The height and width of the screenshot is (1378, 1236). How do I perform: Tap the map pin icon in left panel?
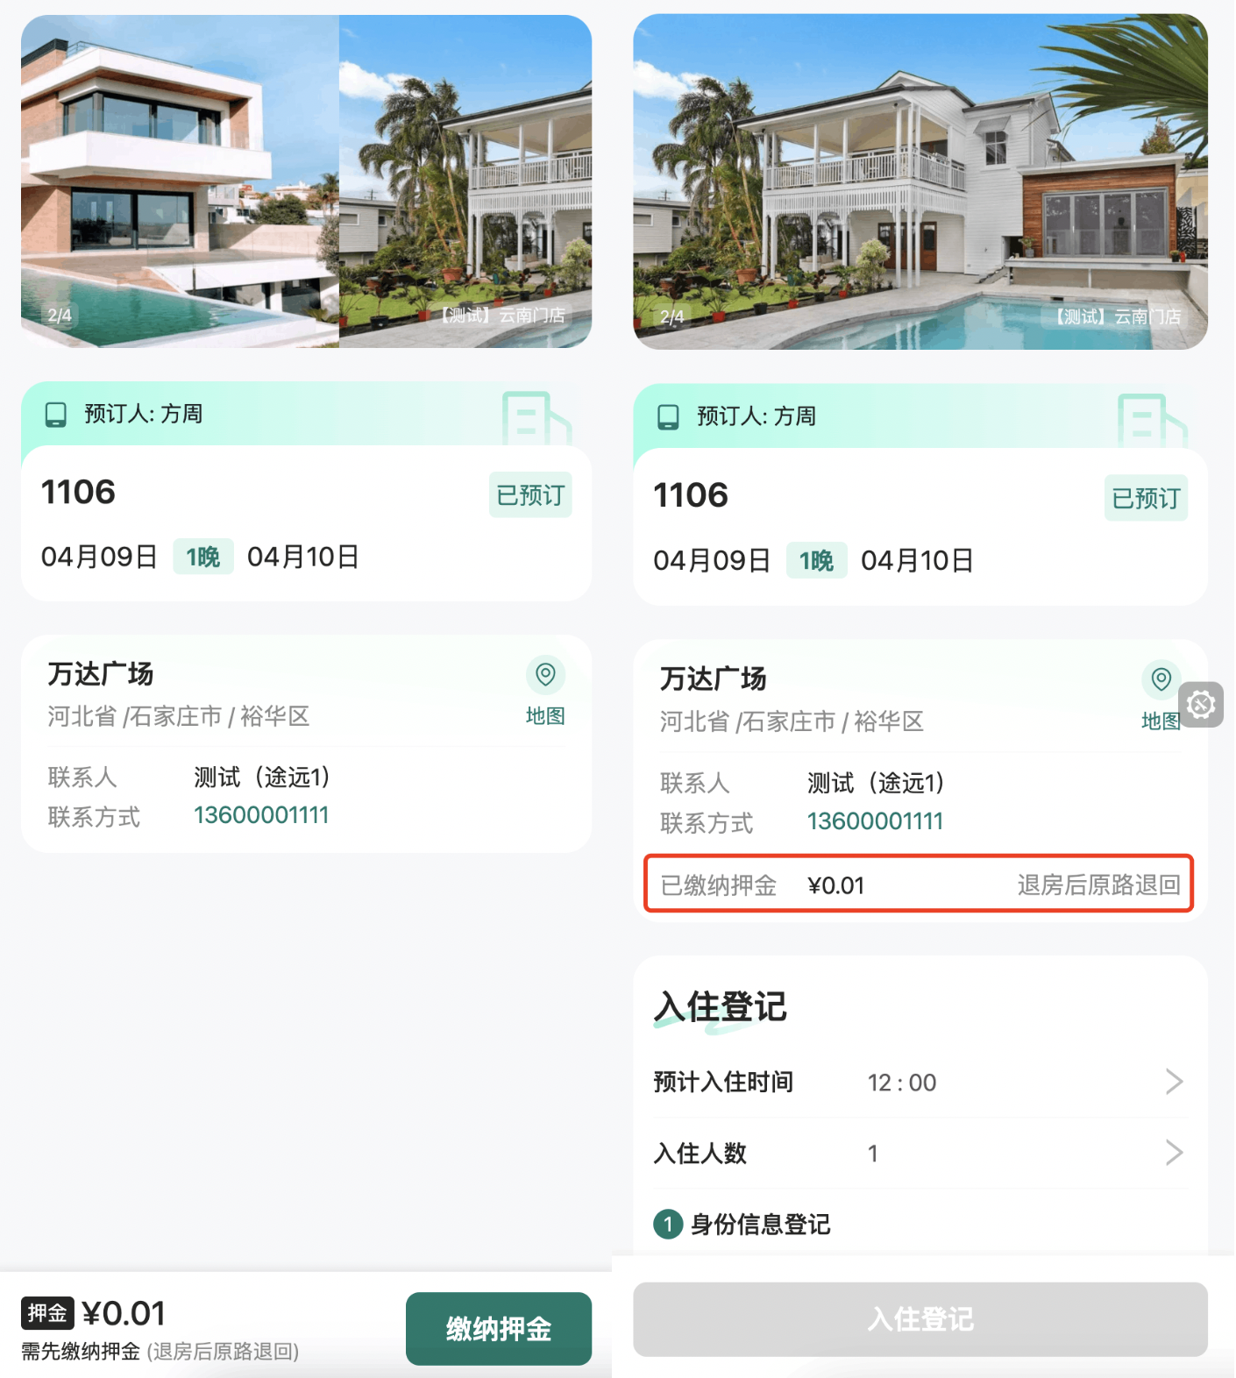(x=545, y=674)
